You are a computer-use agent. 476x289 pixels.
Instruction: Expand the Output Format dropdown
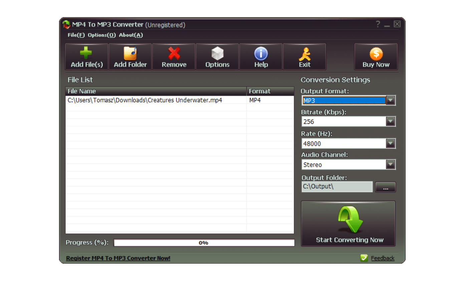[x=391, y=100]
